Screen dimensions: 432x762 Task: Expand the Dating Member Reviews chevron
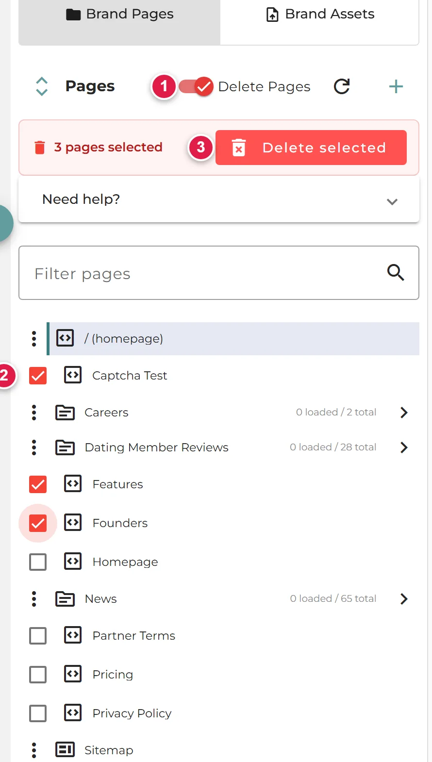(404, 447)
